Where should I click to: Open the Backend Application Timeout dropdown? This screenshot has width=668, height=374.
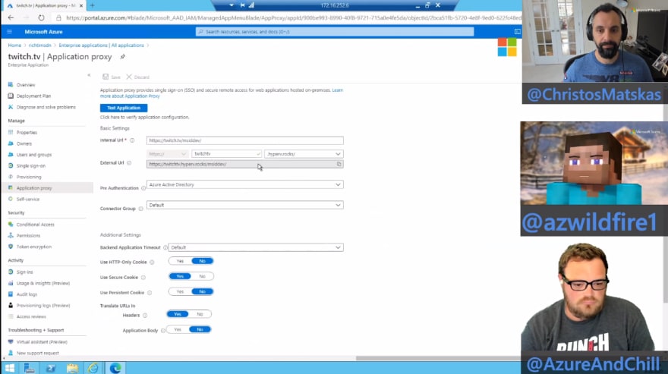tap(256, 247)
